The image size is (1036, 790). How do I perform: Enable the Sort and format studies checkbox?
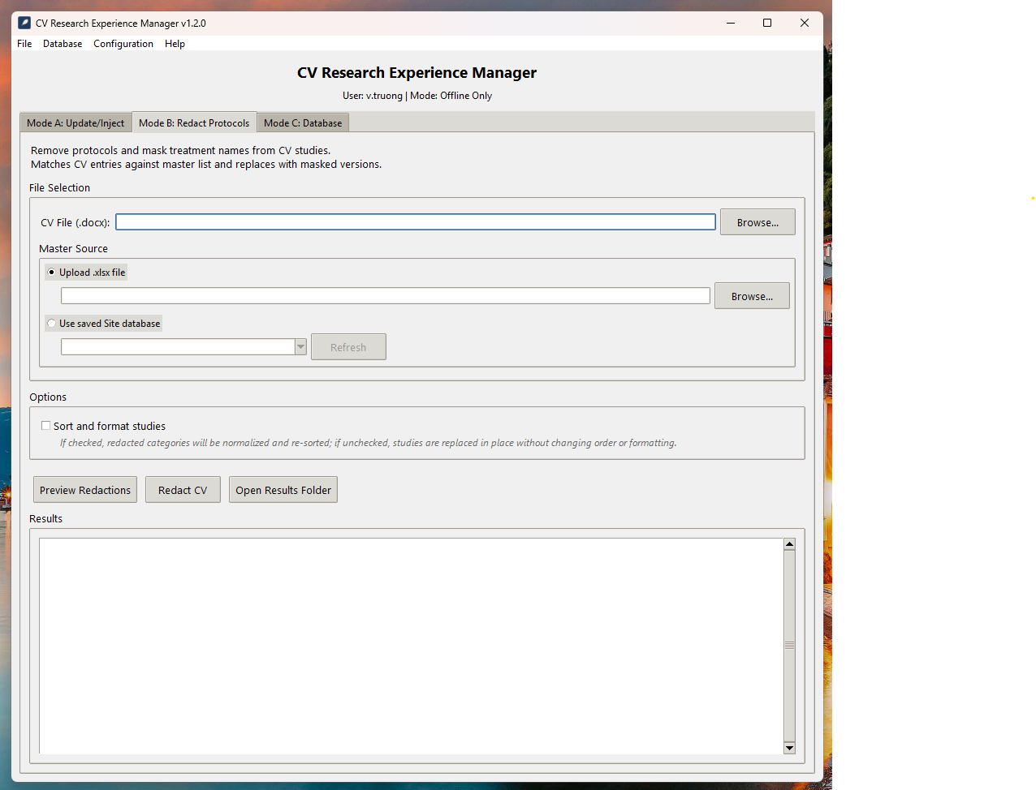click(x=46, y=425)
